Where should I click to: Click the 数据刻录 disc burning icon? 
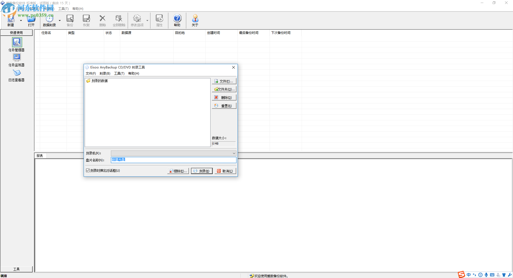tap(49, 20)
